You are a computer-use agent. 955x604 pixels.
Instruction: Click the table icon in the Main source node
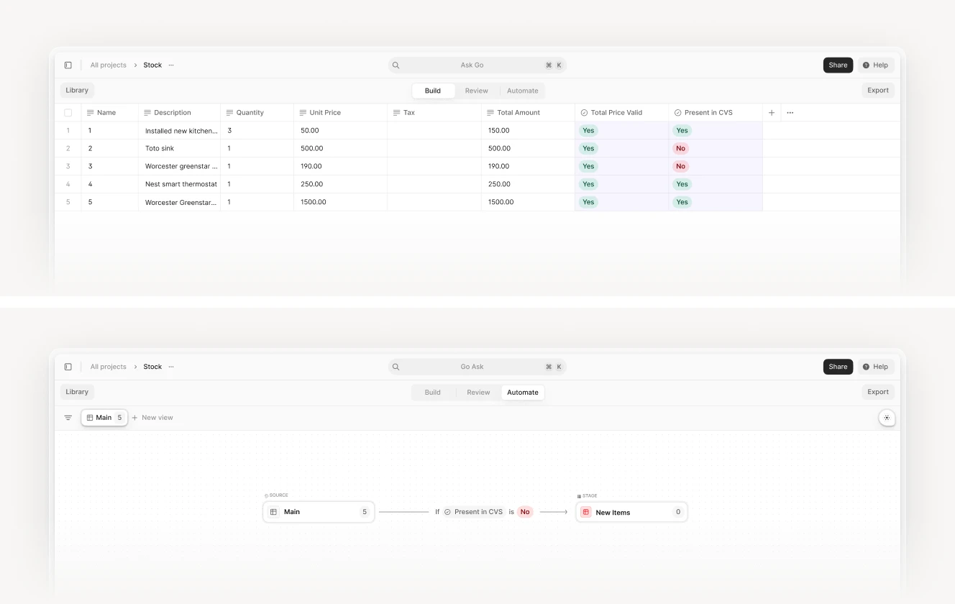click(273, 512)
